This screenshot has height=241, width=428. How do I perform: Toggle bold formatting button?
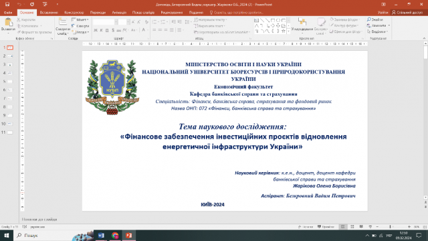click(96, 30)
